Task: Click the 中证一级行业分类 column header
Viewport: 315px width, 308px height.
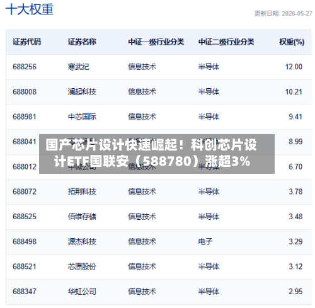Action: (x=156, y=42)
